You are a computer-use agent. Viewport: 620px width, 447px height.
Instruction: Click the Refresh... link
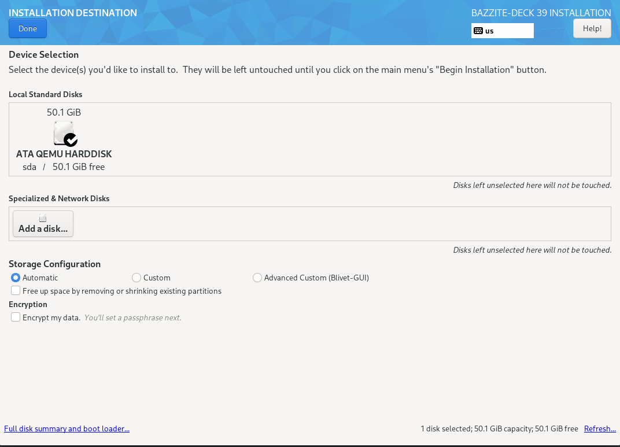(x=600, y=428)
